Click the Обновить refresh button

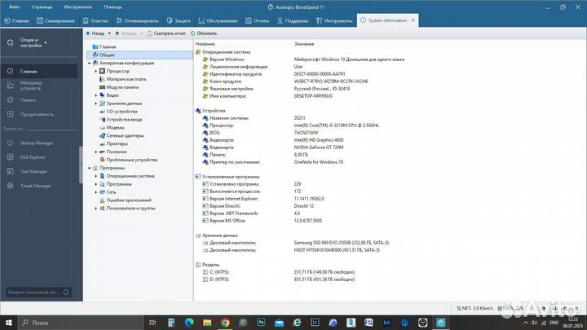[203, 33]
